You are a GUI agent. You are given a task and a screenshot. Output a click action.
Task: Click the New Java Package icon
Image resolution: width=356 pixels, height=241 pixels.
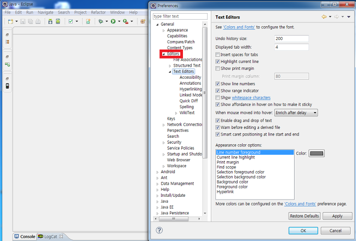pyautogui.click(x=143, y=21)
